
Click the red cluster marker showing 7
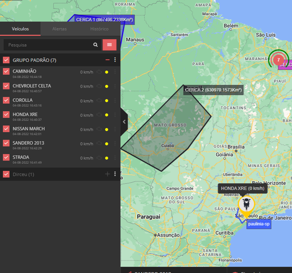pyautogui.click(x=278, y=60)
